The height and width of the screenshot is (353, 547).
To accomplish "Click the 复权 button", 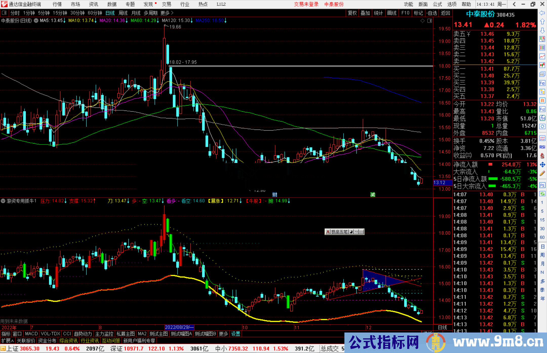I will tap(352, 13).
